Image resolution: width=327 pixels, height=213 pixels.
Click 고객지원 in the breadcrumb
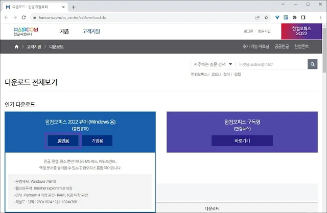[x=34, y=46]
